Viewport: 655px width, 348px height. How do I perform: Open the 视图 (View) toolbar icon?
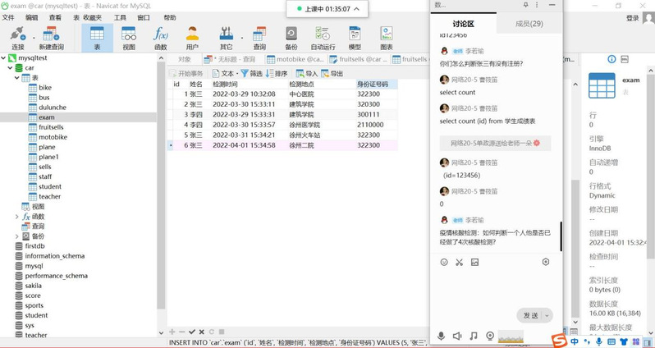click(129, 38)
